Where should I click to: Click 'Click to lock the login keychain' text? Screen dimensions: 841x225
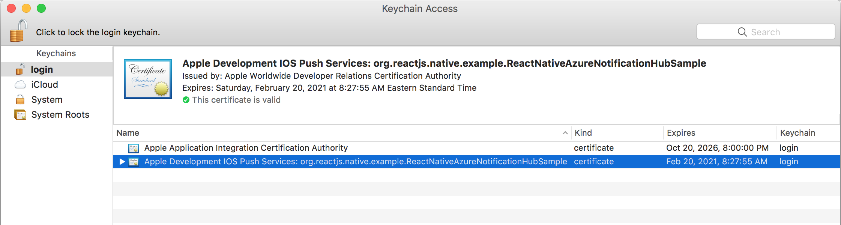tap(98, 32)
